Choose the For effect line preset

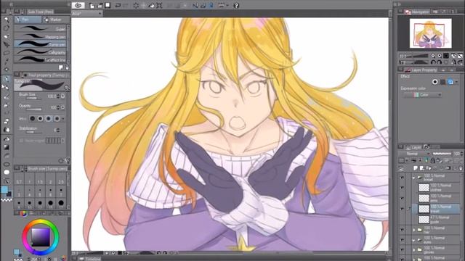41,59
